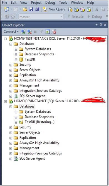
Task: Expand System Databases under TESTINSTANCE
Action: click(x=16, y=49)
